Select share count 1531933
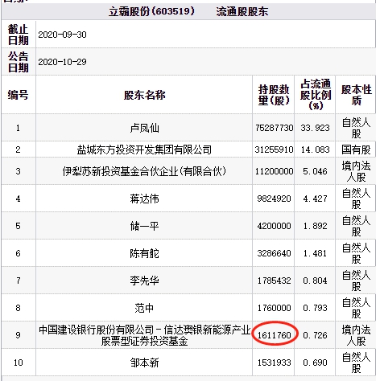The image size is (380, 381). point(274,363)
